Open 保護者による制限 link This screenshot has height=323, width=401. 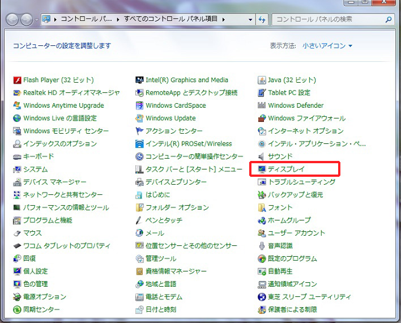[293, 310]
